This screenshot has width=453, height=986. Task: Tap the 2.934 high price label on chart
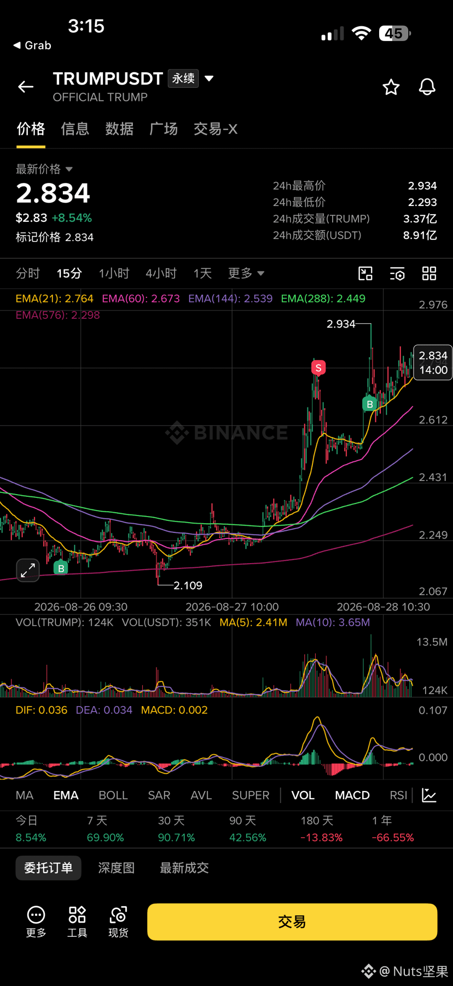tap(341, 324)
